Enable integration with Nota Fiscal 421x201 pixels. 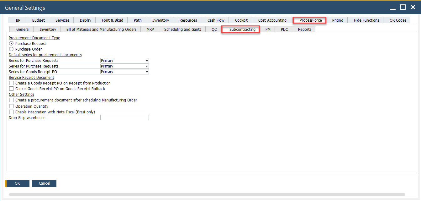(x=11, y=112)
